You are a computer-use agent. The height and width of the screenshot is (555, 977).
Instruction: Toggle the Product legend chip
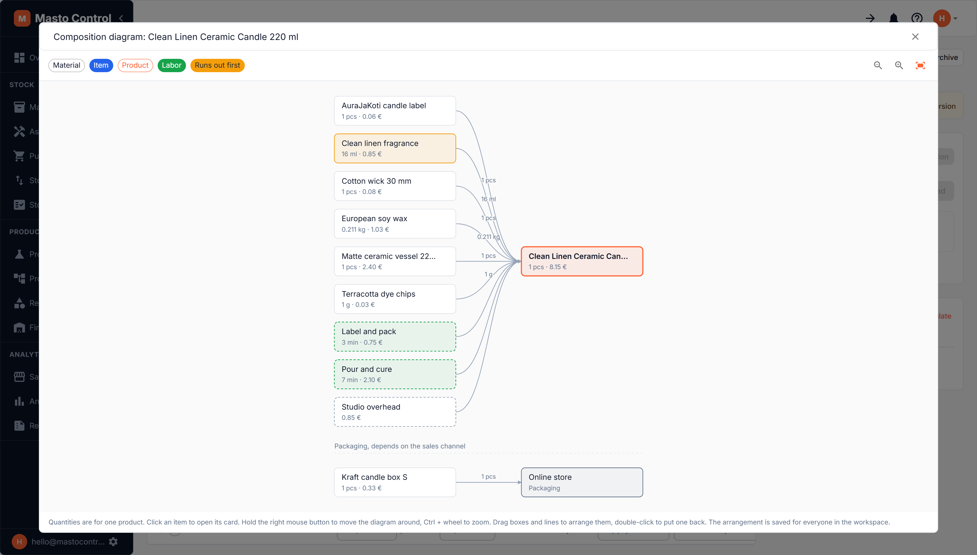click(135, 65)
